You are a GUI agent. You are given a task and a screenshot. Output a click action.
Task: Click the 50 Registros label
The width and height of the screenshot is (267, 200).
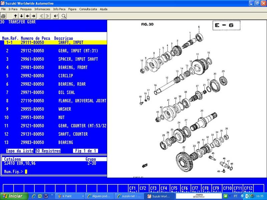[x=48, y=151]
